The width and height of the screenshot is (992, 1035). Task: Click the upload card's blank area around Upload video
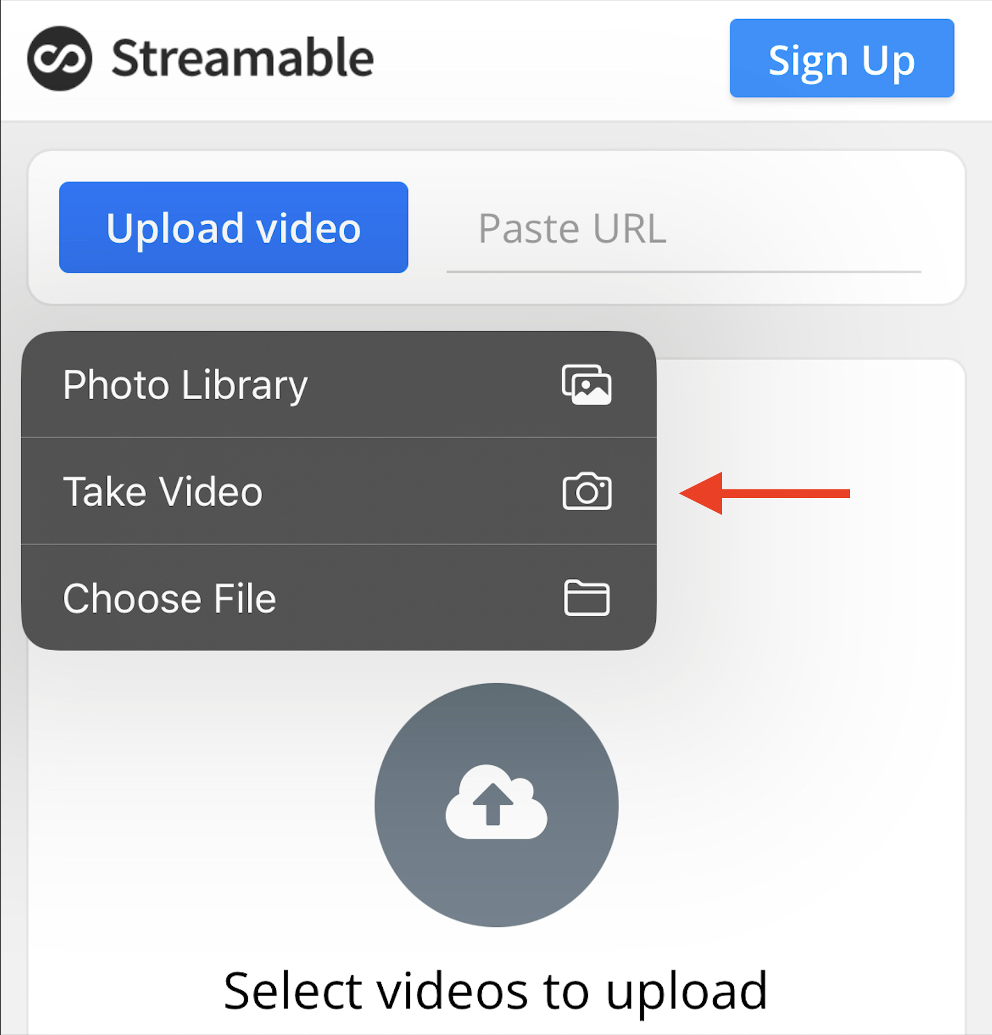(x=497, y=167)
